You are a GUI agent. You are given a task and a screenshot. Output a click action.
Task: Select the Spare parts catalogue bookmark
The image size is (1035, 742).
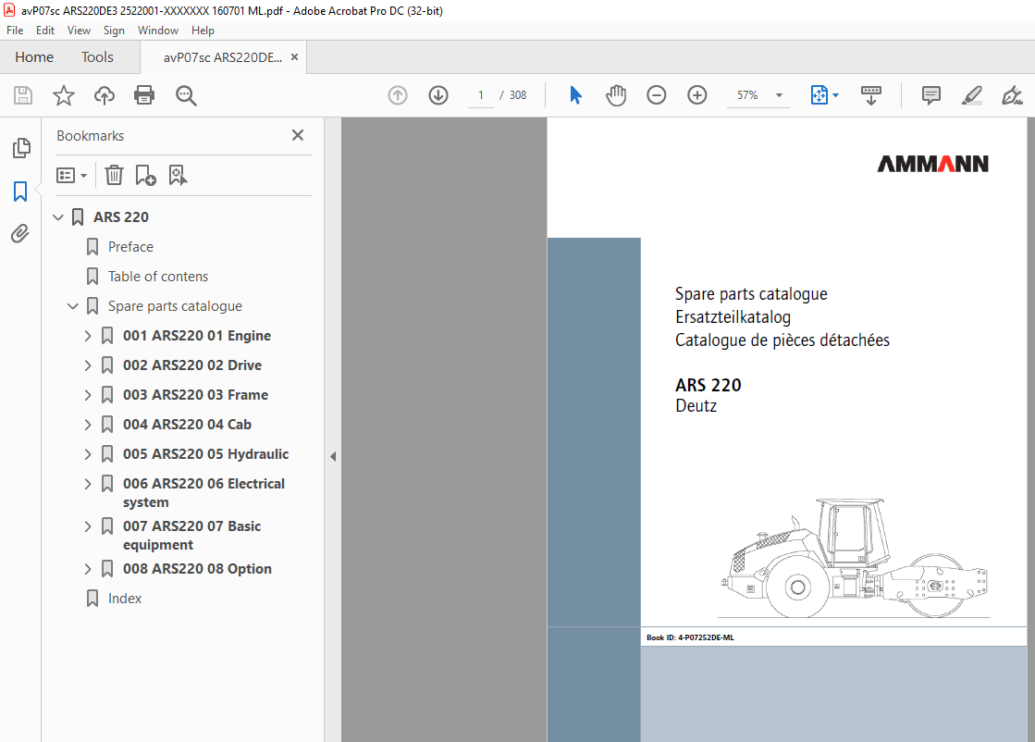pos(175,306)
